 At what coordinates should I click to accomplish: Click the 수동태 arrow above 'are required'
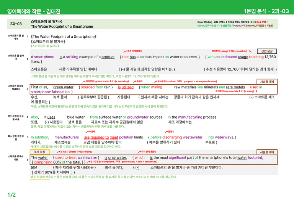91,132
